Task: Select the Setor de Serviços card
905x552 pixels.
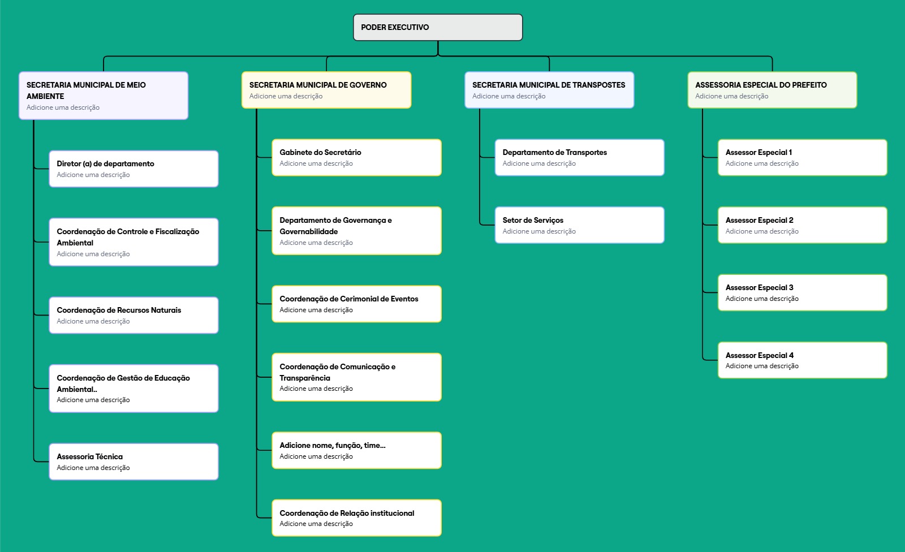Action: 579,225
